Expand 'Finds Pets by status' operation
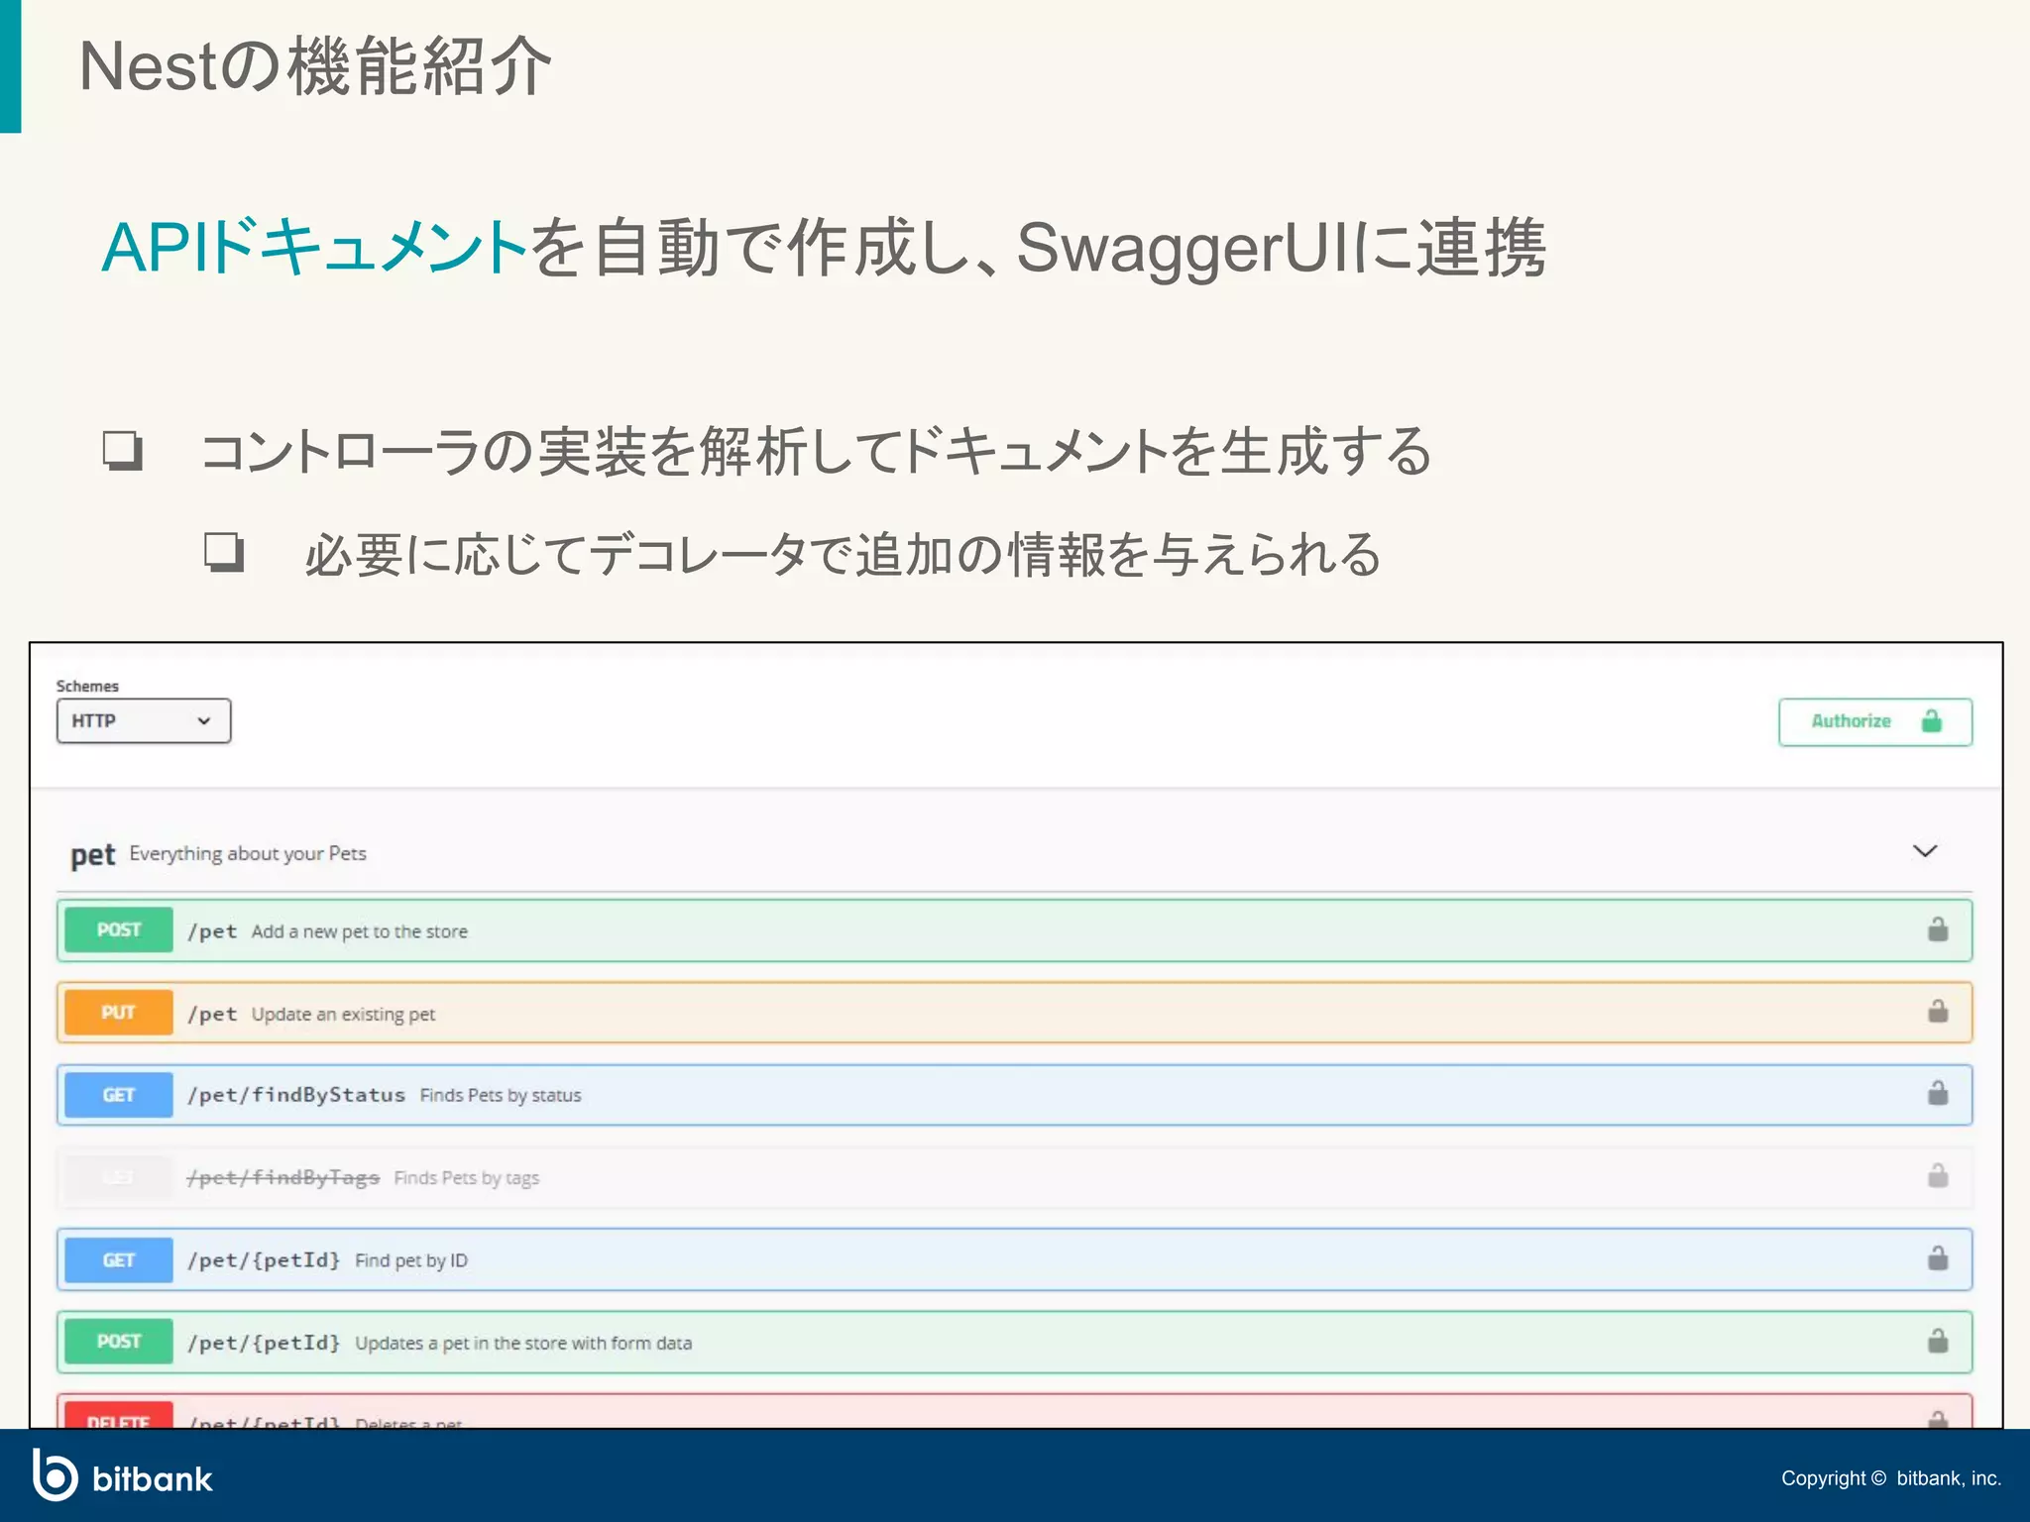Viewport: 2030px width, 1522px height. tap(1014, 1095)
